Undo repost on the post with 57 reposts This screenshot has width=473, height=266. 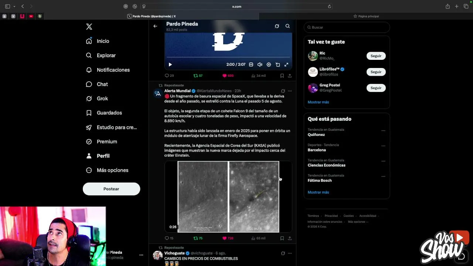(x=198, y=76)
